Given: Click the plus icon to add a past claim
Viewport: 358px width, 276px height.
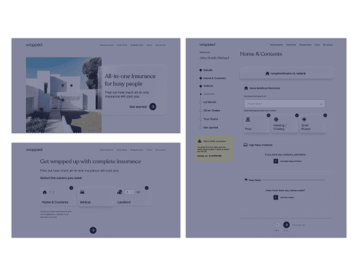Looking at the screenshot, I should (x=275, y=197).
